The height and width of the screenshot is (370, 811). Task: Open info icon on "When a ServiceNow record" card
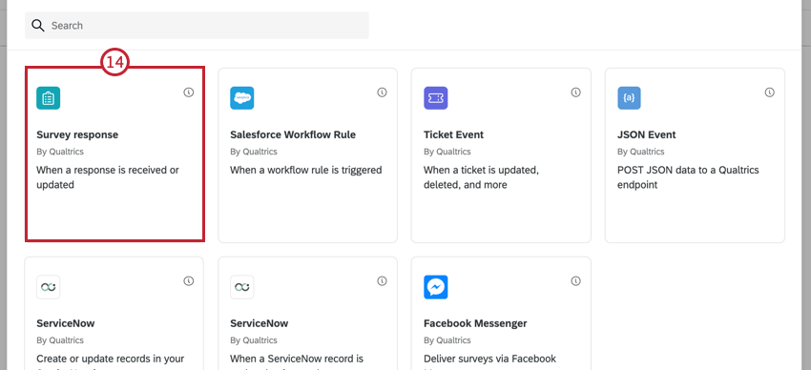pyautogui.click(x=383, y=281)
